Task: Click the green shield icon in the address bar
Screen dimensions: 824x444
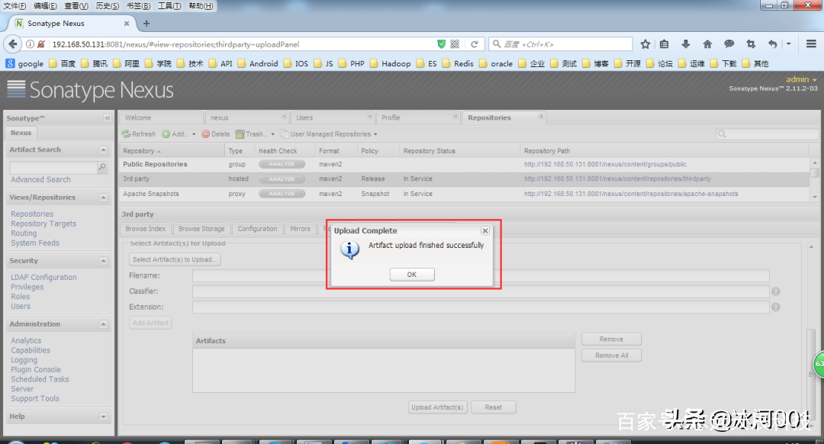Action: pyautogui.click(x=442, y=44)
